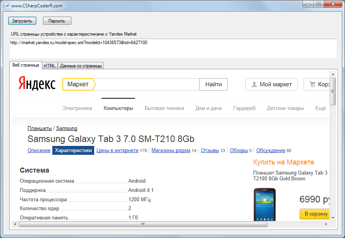Minimize the application window
The image size is (345, 238).
tap(308, 4)
